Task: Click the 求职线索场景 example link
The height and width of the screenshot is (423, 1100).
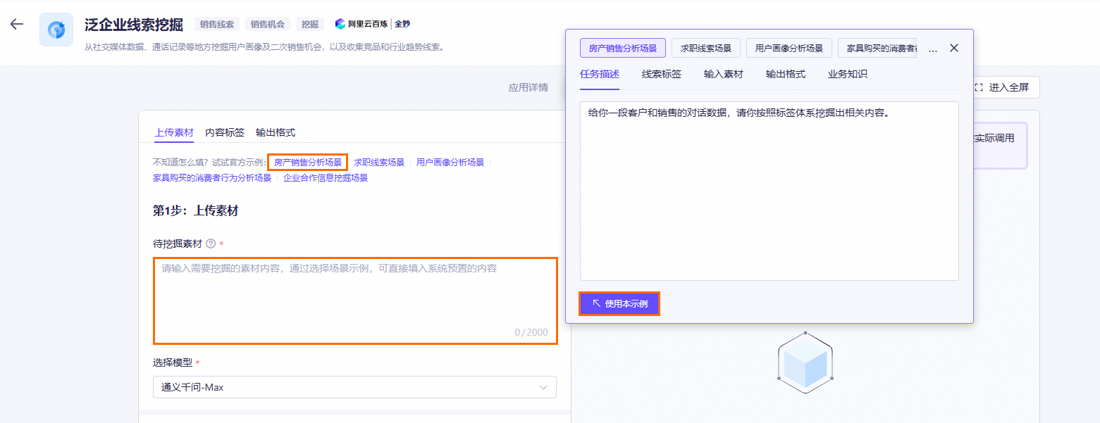Action: click(379, 163)
